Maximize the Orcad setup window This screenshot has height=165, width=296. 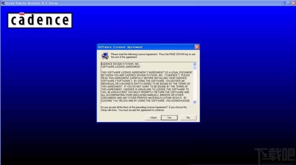[x=289, y=3]
